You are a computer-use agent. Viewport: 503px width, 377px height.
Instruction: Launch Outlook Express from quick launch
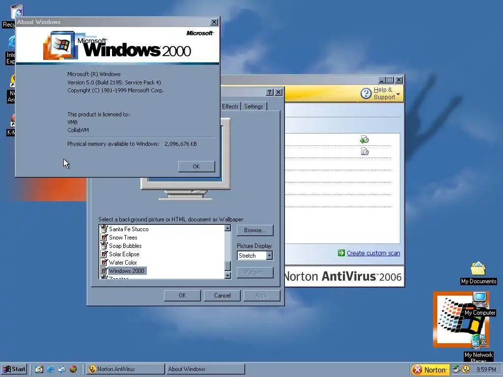pos(61,369)
